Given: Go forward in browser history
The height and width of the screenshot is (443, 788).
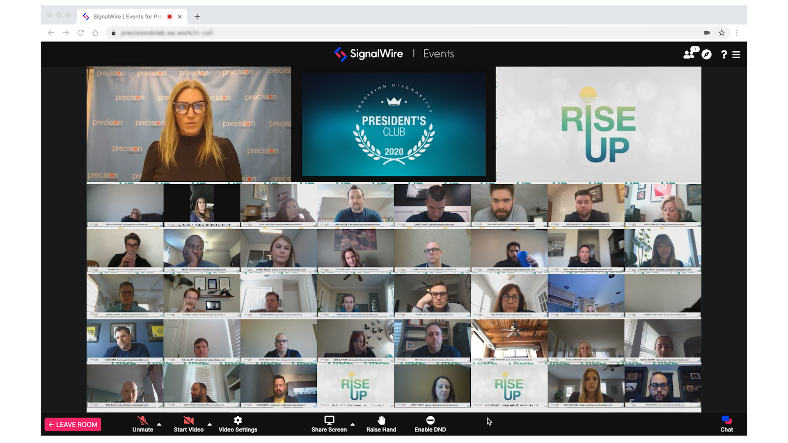Looking at the screenshot, I should click(x=66, y=33).
